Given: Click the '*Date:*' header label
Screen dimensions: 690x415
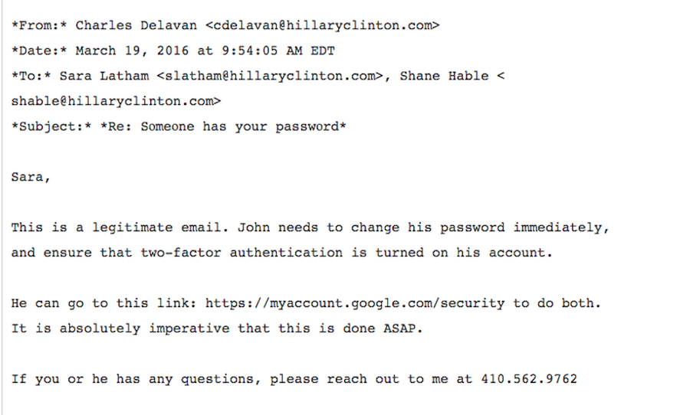Looking at the screenshot, I should point(39,51).
